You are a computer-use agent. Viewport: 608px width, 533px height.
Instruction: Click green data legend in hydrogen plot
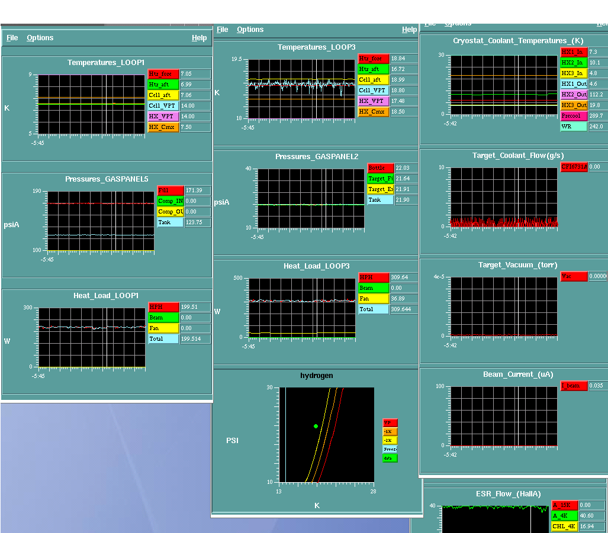(390, 458)
